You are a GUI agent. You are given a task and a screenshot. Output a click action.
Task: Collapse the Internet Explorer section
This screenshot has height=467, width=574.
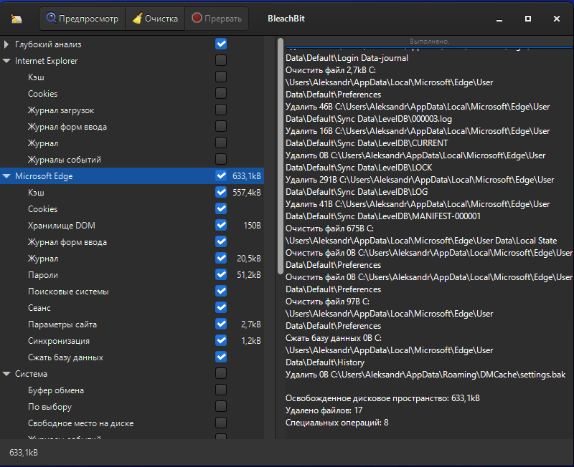pyautogui.click(x=6, y=61)
